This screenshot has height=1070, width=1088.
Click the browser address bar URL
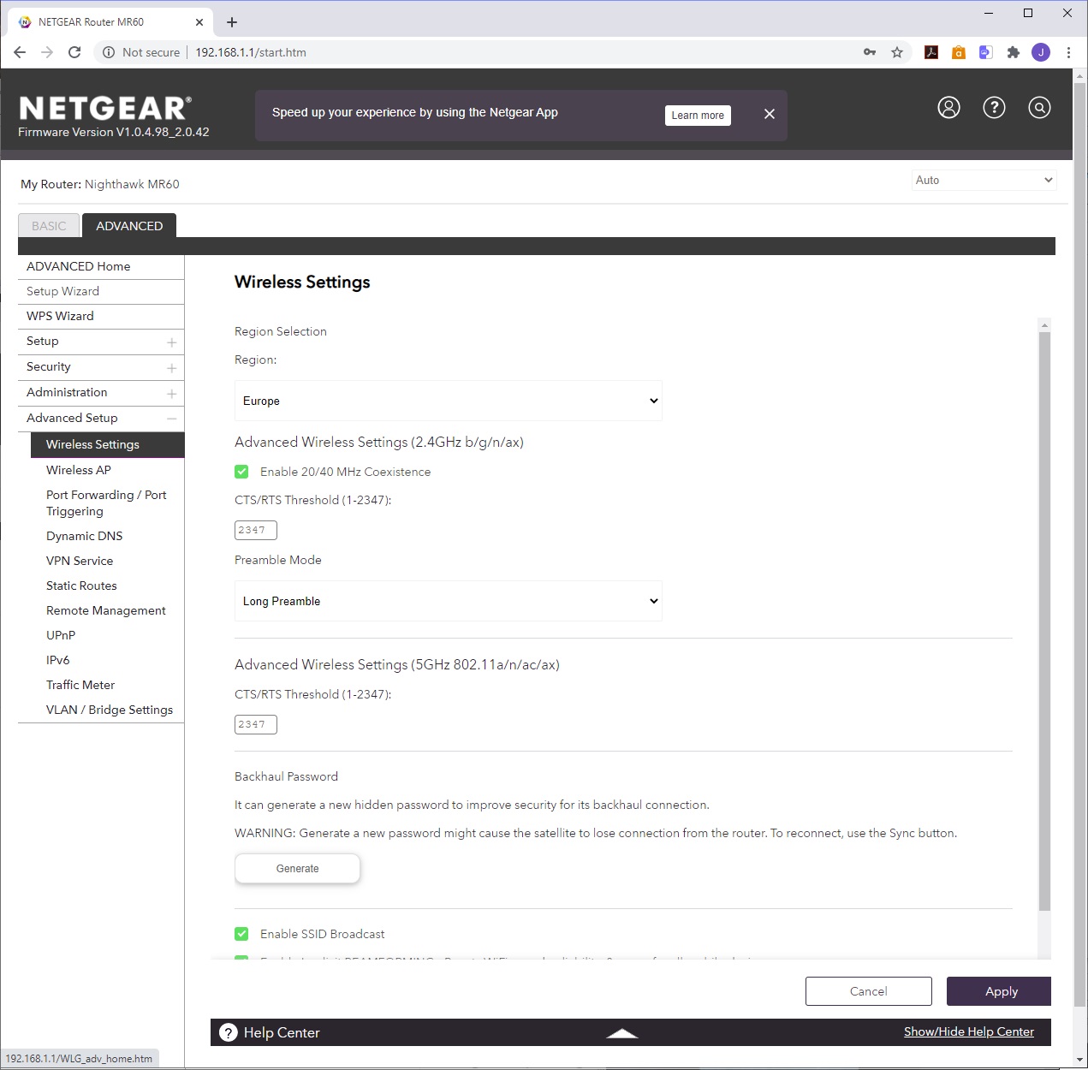pos(251,52)
